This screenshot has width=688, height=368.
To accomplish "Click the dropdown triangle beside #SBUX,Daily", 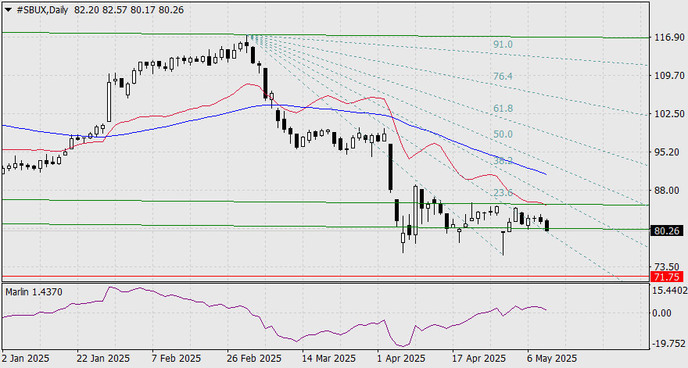I will click(x=8, y=9).
